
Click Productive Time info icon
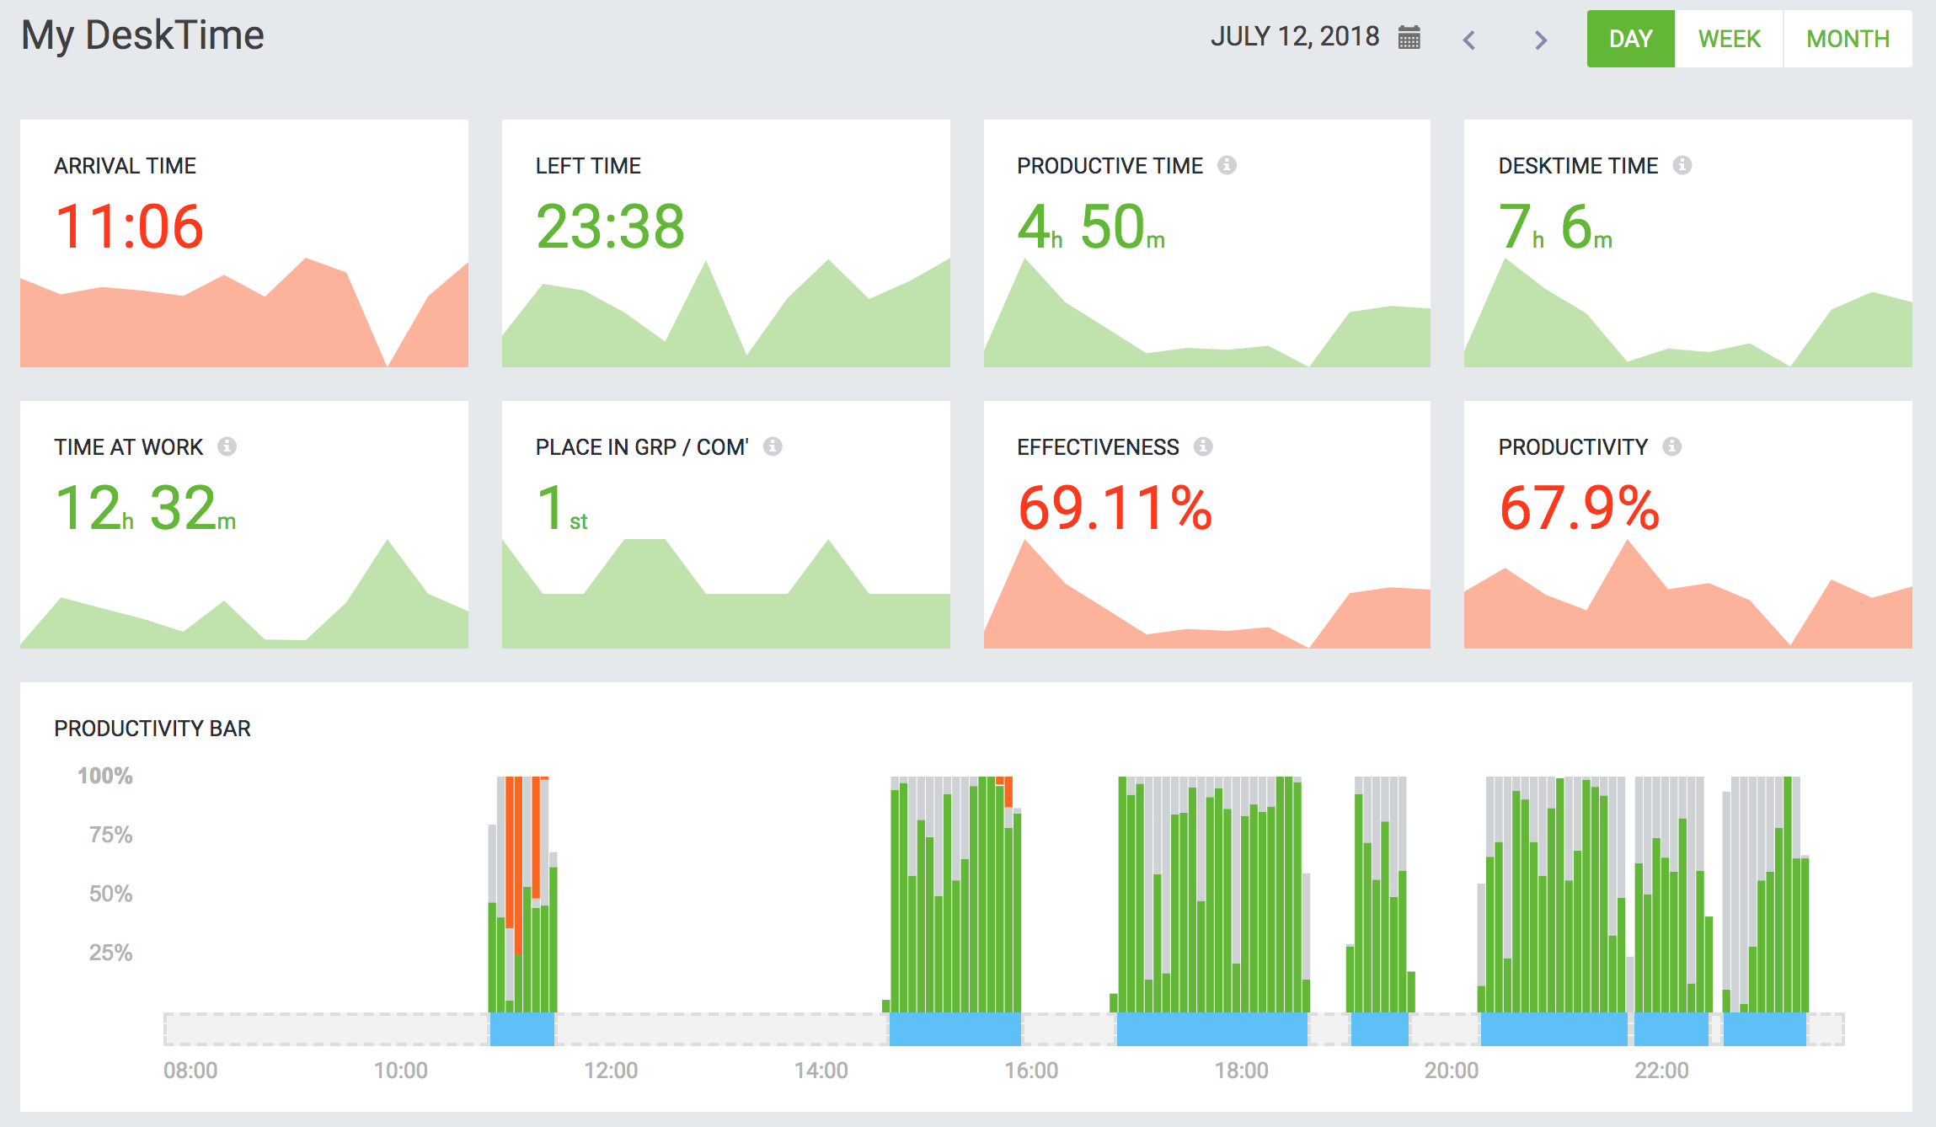pyautogui.click(x=1227, y=165)
